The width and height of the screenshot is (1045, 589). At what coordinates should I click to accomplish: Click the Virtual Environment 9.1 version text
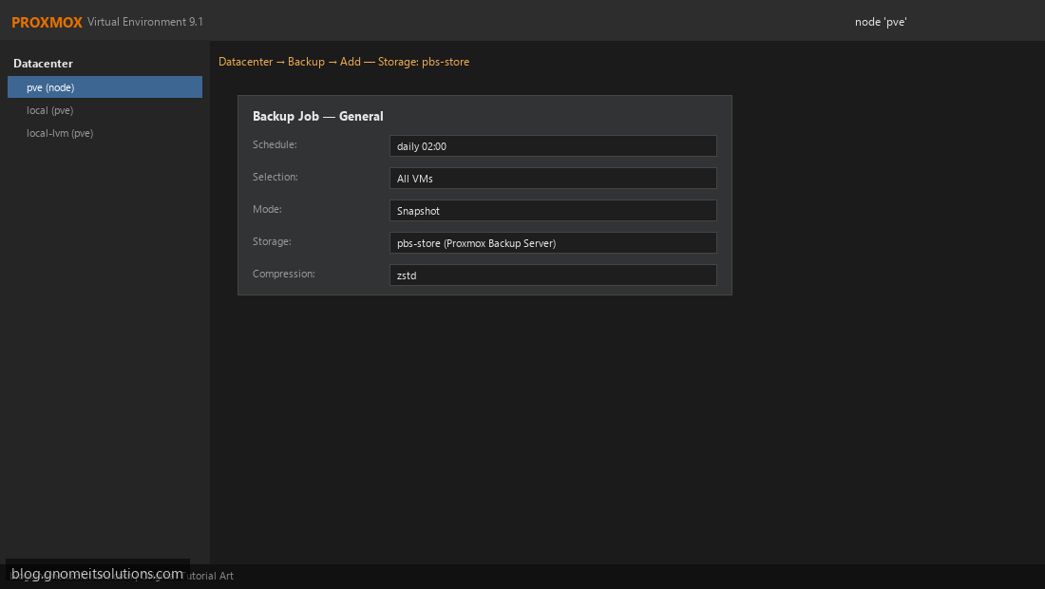click(x=145, y=22)
